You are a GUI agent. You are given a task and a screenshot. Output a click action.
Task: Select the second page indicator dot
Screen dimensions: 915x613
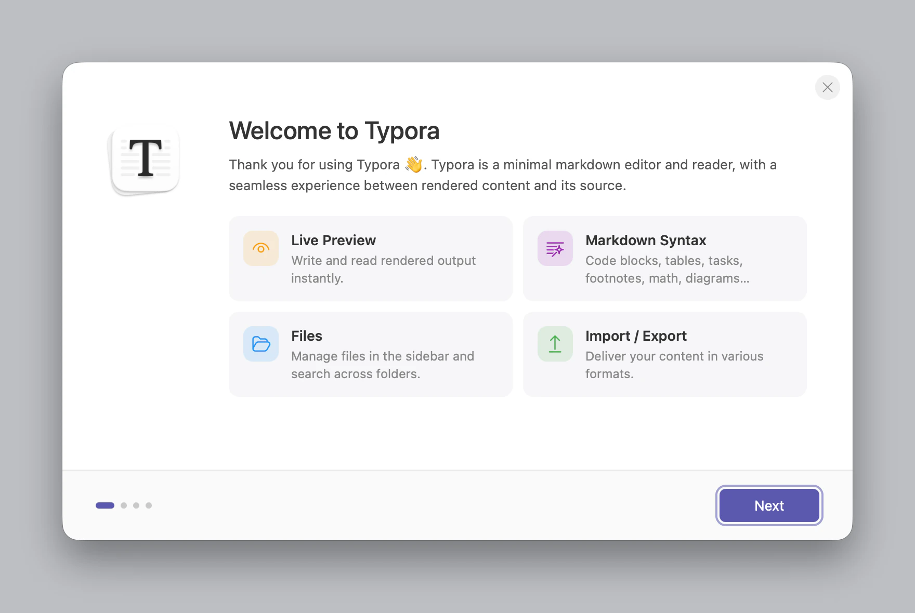(x=124, y=505)
